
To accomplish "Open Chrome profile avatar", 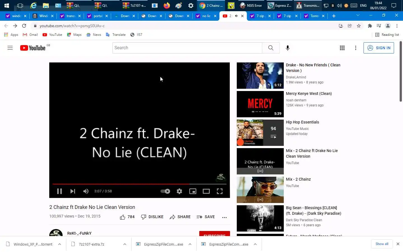I will click(x=388, y=26).
